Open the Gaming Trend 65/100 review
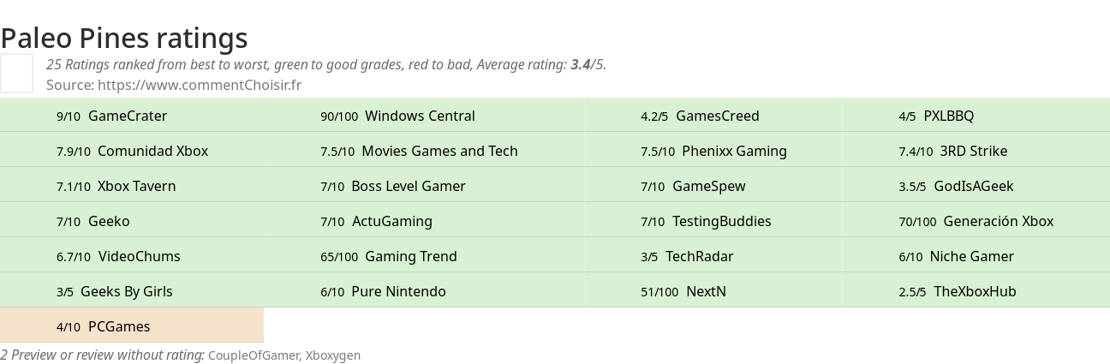 point(389,256)
